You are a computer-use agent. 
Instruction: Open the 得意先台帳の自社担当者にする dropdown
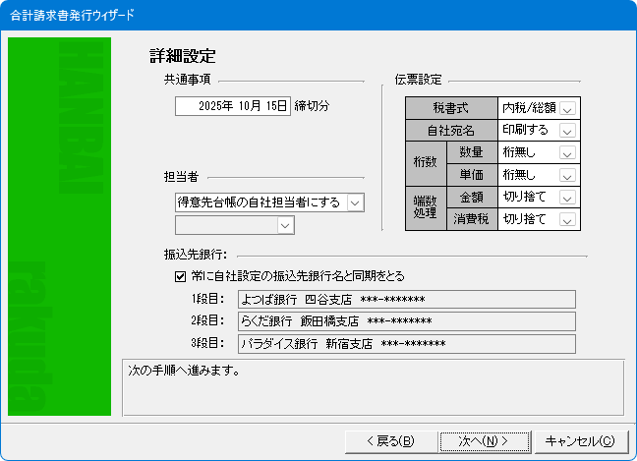(x=355, y=202)
